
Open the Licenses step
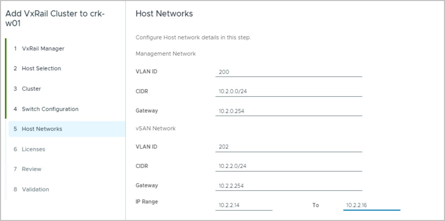coord(33,149)
